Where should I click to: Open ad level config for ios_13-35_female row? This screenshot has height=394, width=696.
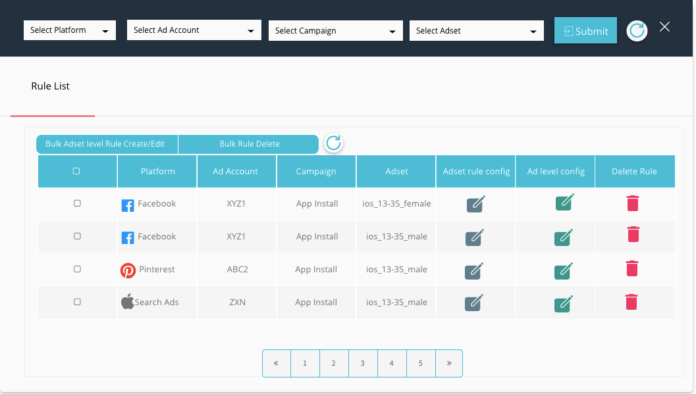pos(564,203)
